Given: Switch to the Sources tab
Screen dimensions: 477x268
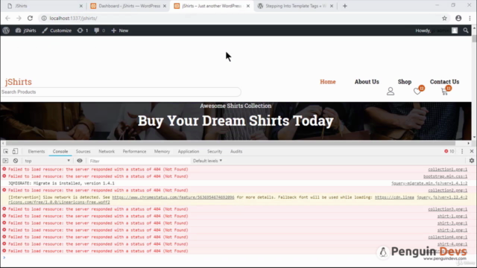Looking at the screenshot, I should point(83,151).
